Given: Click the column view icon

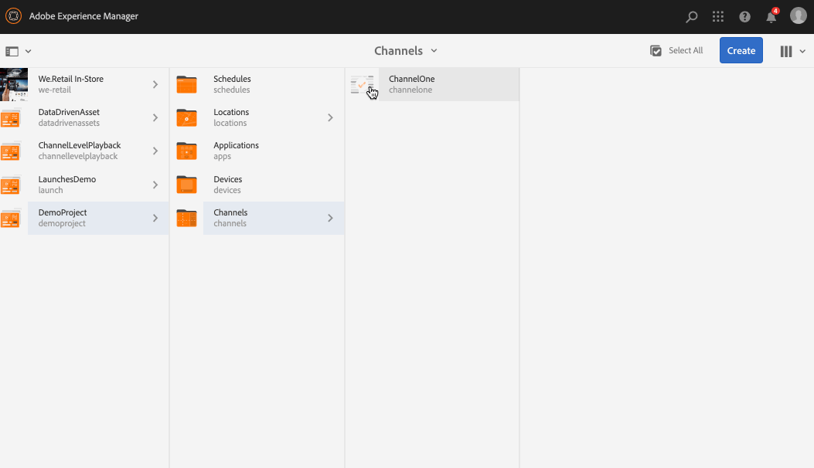Looking at the screenshot, I should 786,52.
